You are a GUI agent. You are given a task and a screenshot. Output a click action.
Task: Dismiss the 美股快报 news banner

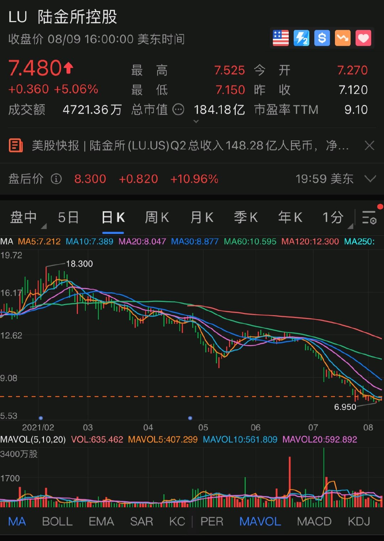point(370,145)
